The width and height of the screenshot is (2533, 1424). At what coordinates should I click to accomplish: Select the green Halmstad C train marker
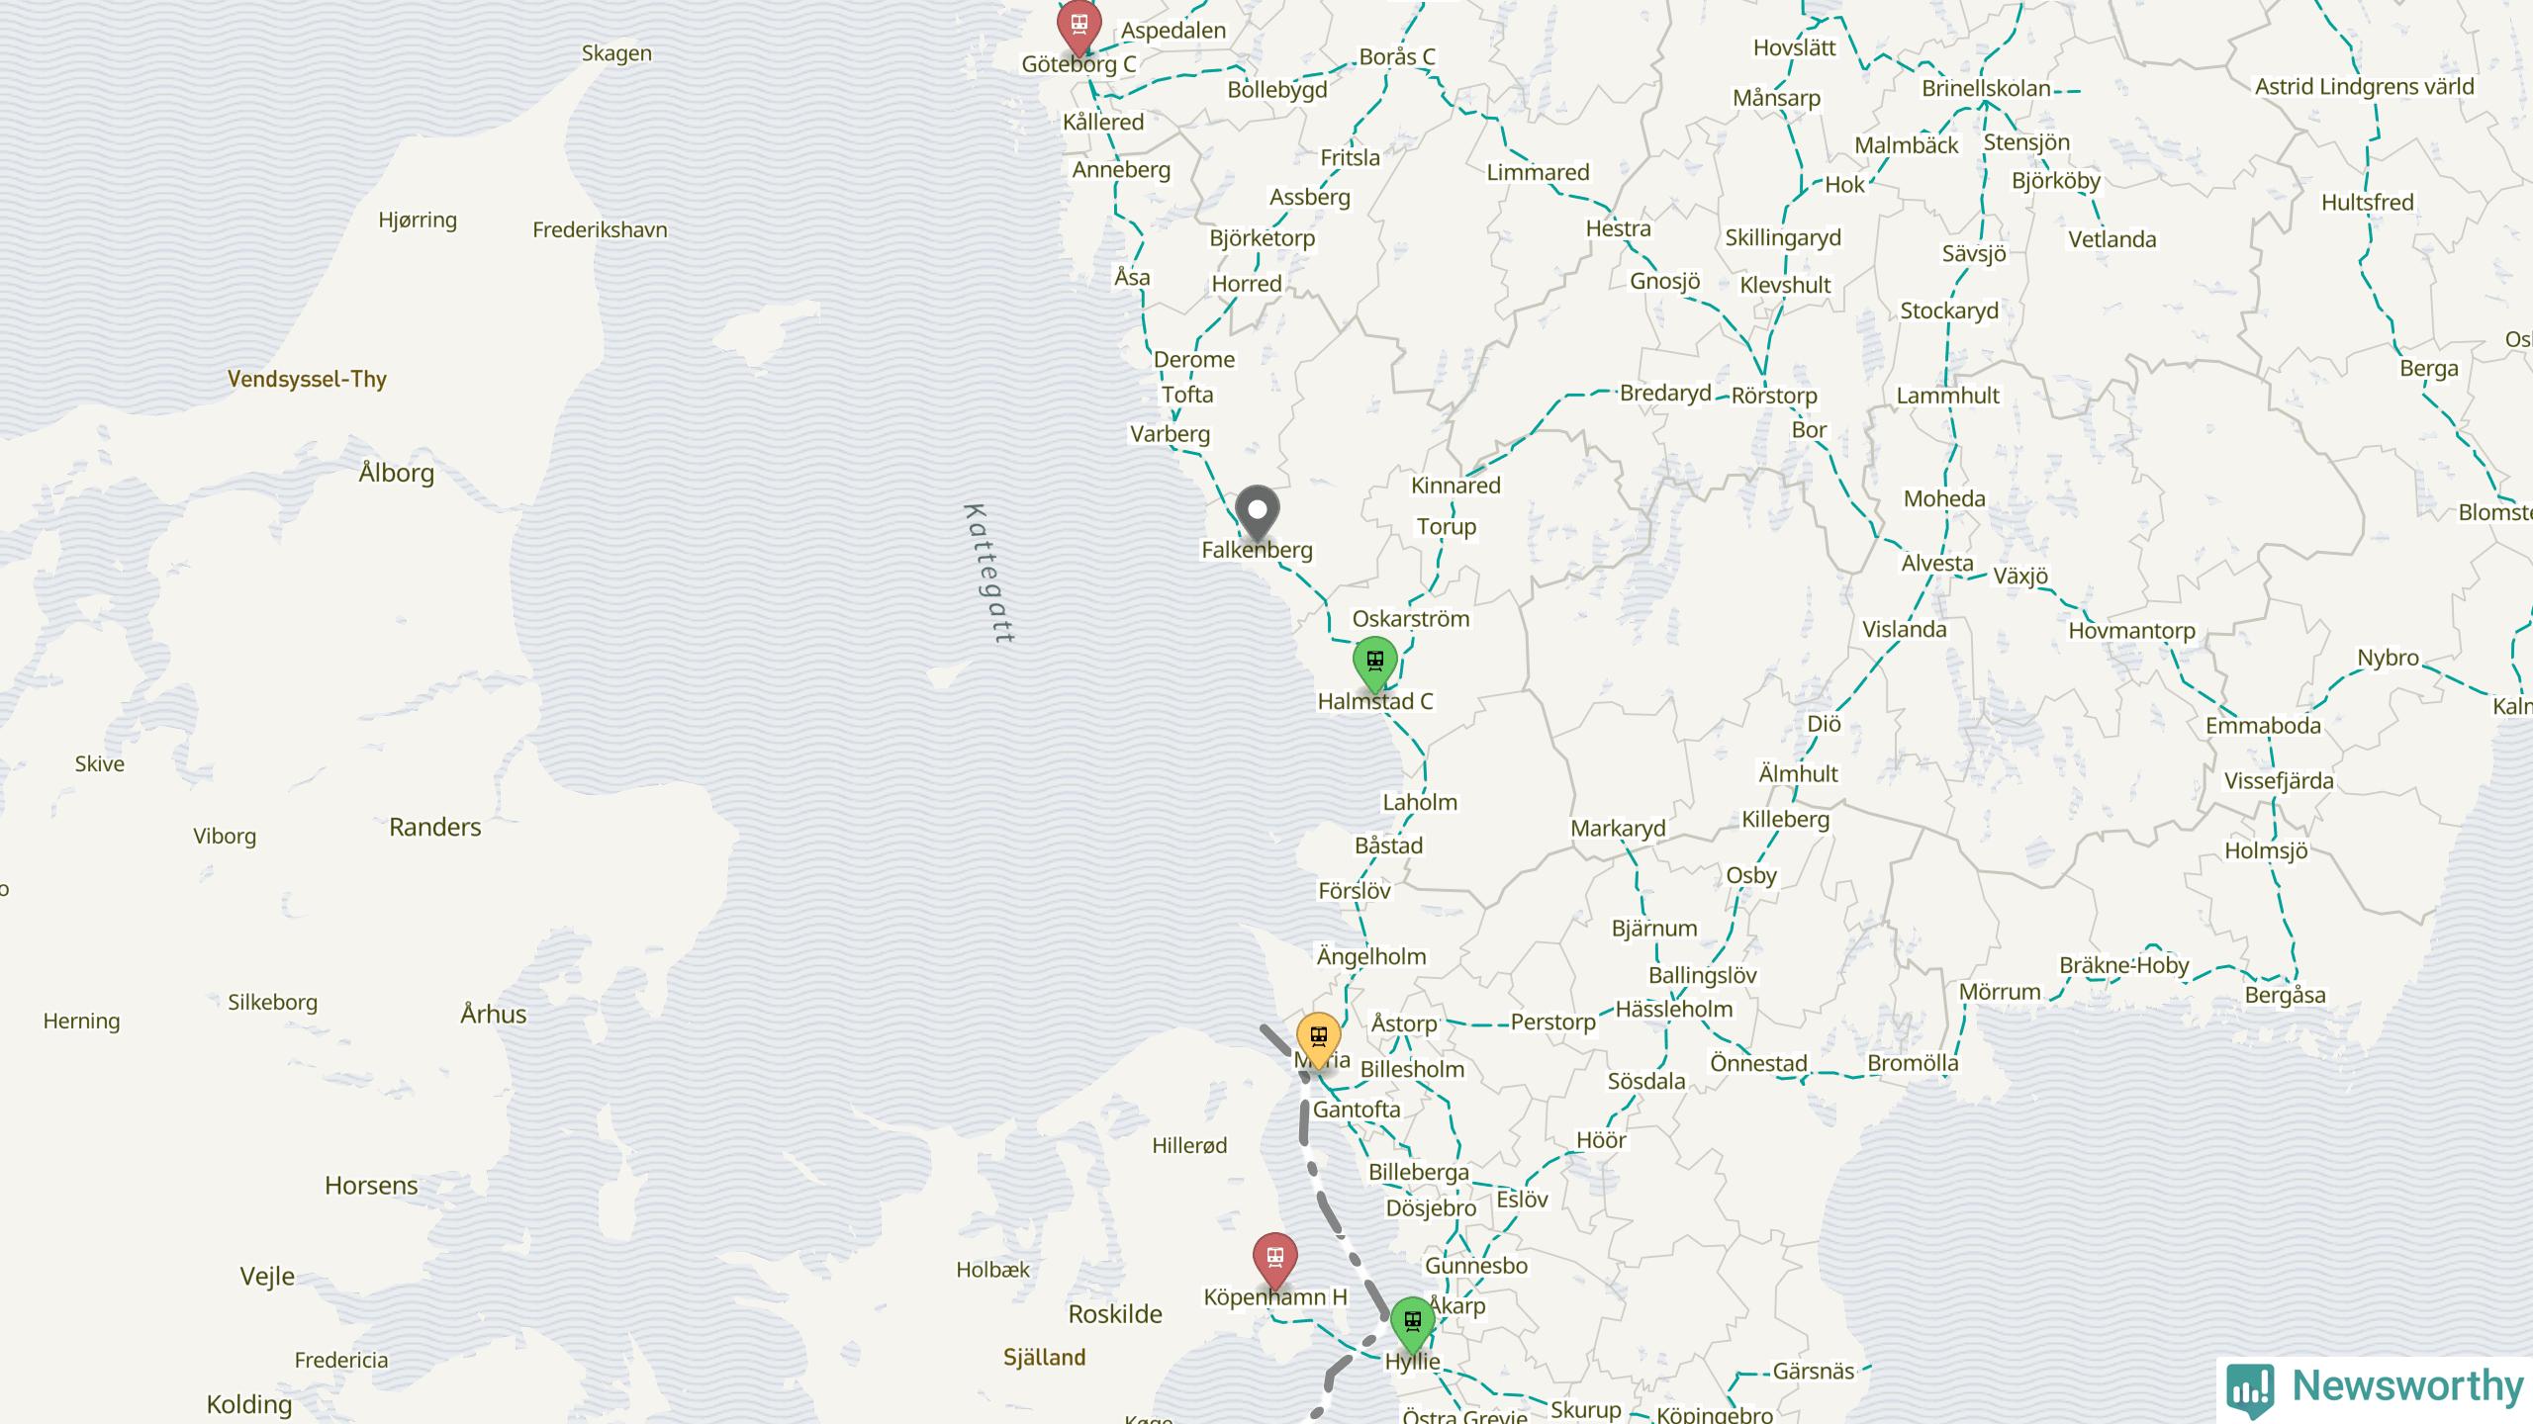tap(1374, 665)
